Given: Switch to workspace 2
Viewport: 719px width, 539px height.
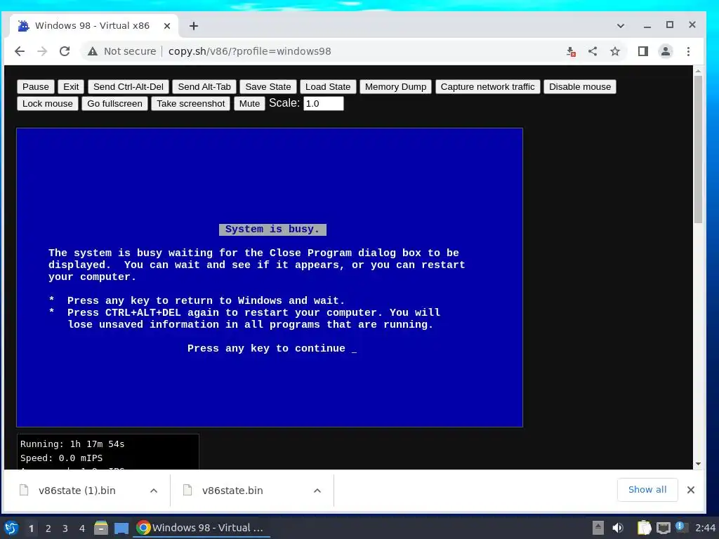Looking at the screenshot, I should [48, 528].
